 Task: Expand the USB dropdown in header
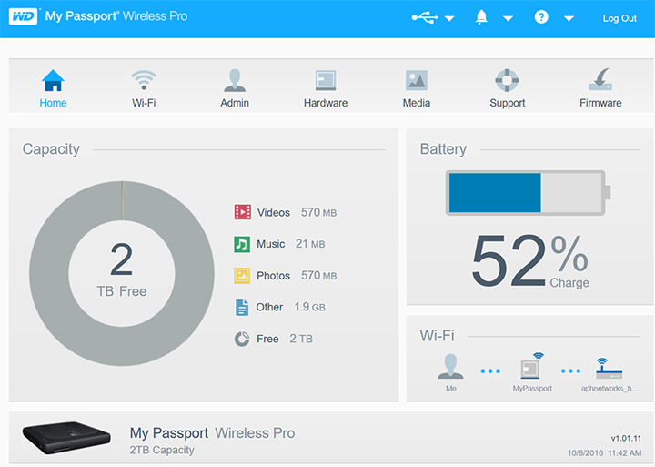[x=433, y=18]
